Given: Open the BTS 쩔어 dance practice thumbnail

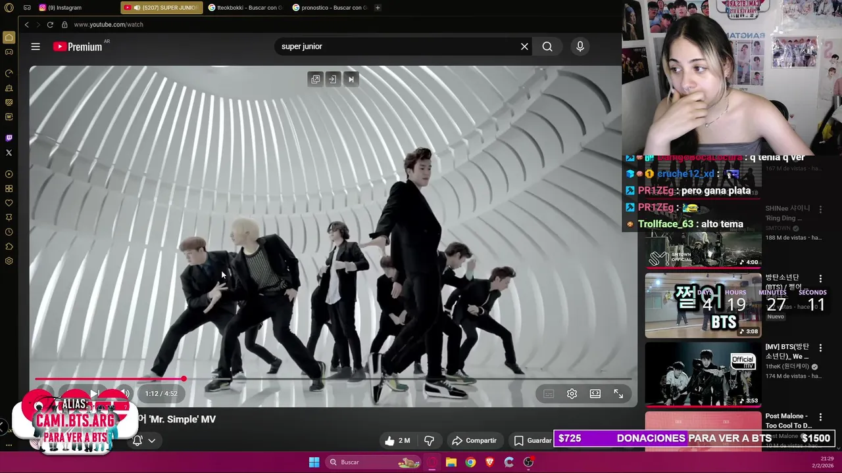Looking at the screenshot, I should coord(703,305).
